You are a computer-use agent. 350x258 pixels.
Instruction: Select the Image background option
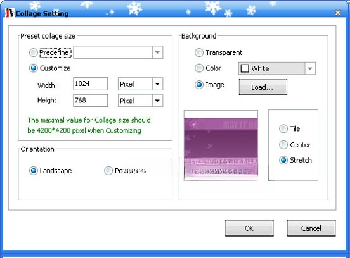[199, 85]
